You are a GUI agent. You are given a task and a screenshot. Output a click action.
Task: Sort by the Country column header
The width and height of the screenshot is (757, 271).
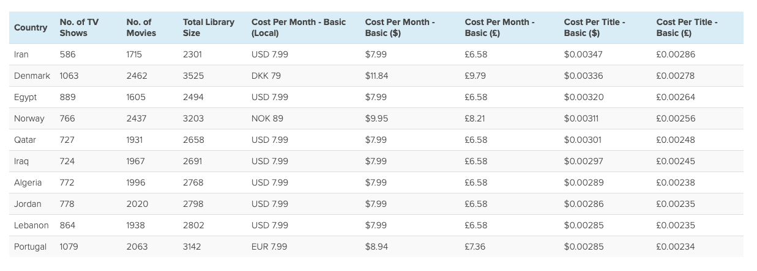(x=31, y=27)
